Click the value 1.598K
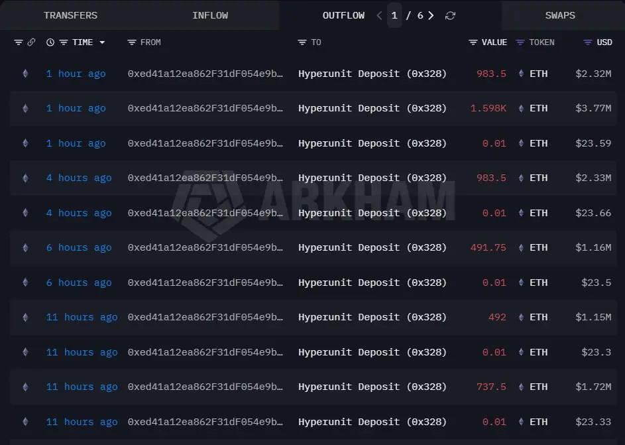 [x=488, y=108]
